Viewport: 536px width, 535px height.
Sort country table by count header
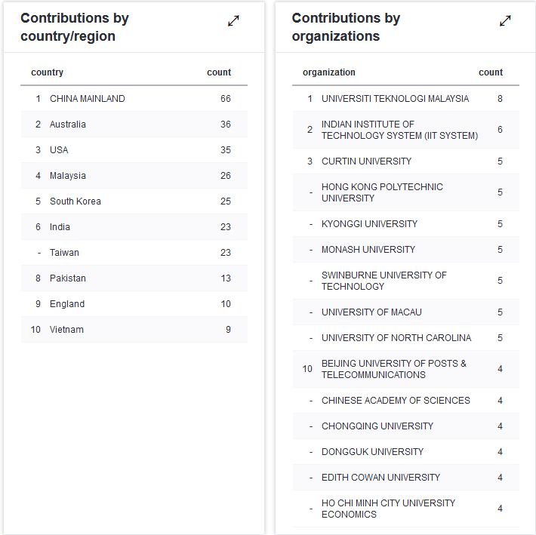[219, 72]
